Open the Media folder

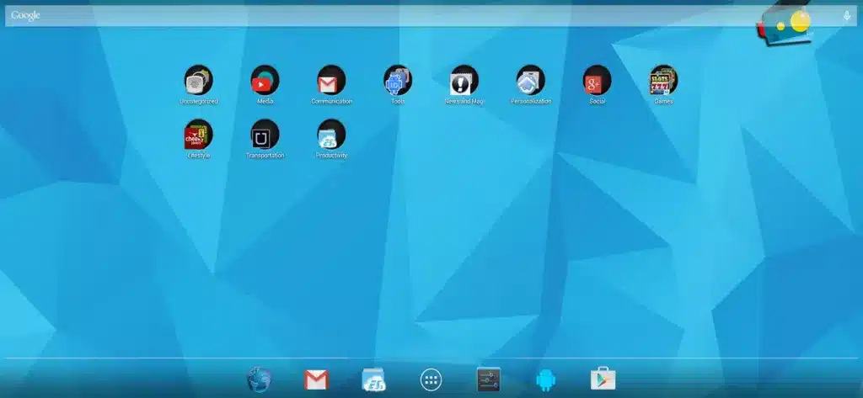[265, 81]
